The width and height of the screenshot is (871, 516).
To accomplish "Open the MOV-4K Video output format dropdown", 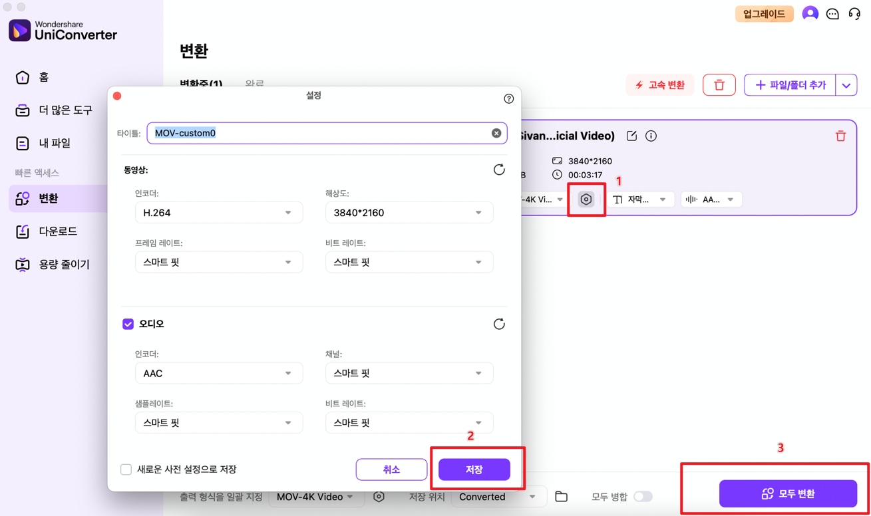I will [x=316, y=497].
